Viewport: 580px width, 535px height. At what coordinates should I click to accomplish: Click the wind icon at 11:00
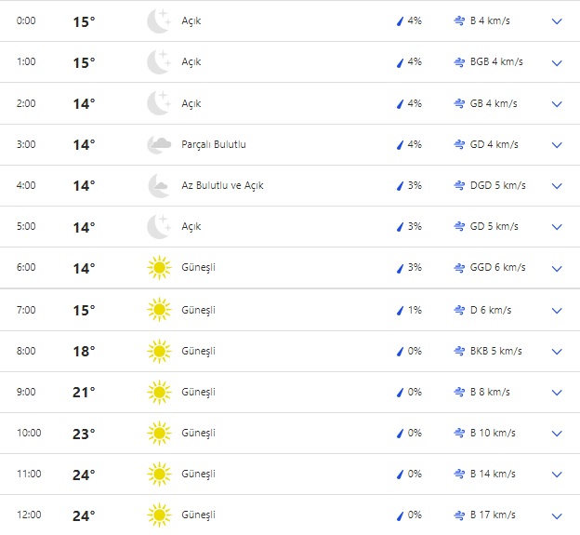(459, 474)
